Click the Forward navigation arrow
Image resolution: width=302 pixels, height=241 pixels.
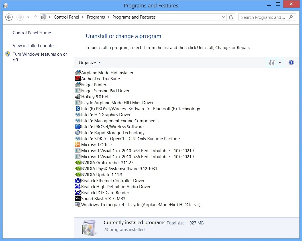coord(20,17)
